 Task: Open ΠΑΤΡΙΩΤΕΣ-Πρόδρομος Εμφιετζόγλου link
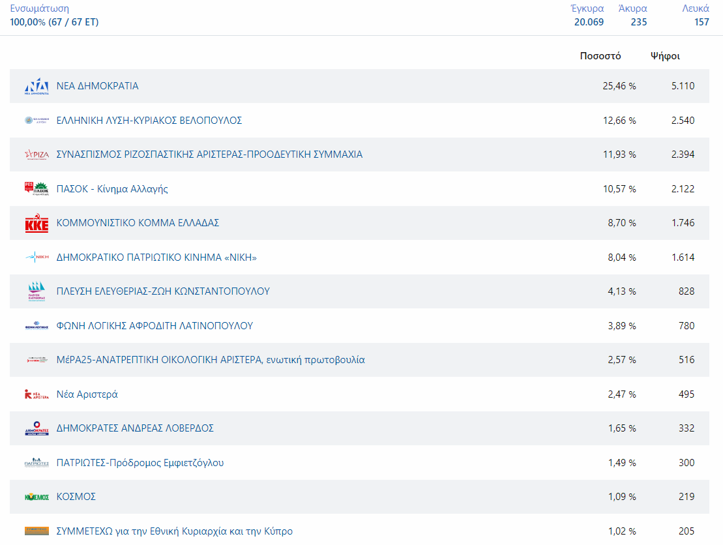coord(140,462)
